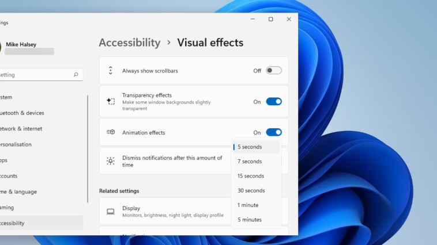The image size is (437, 245).
Task: Click the Animation effects label
Action: pos(144,133)
